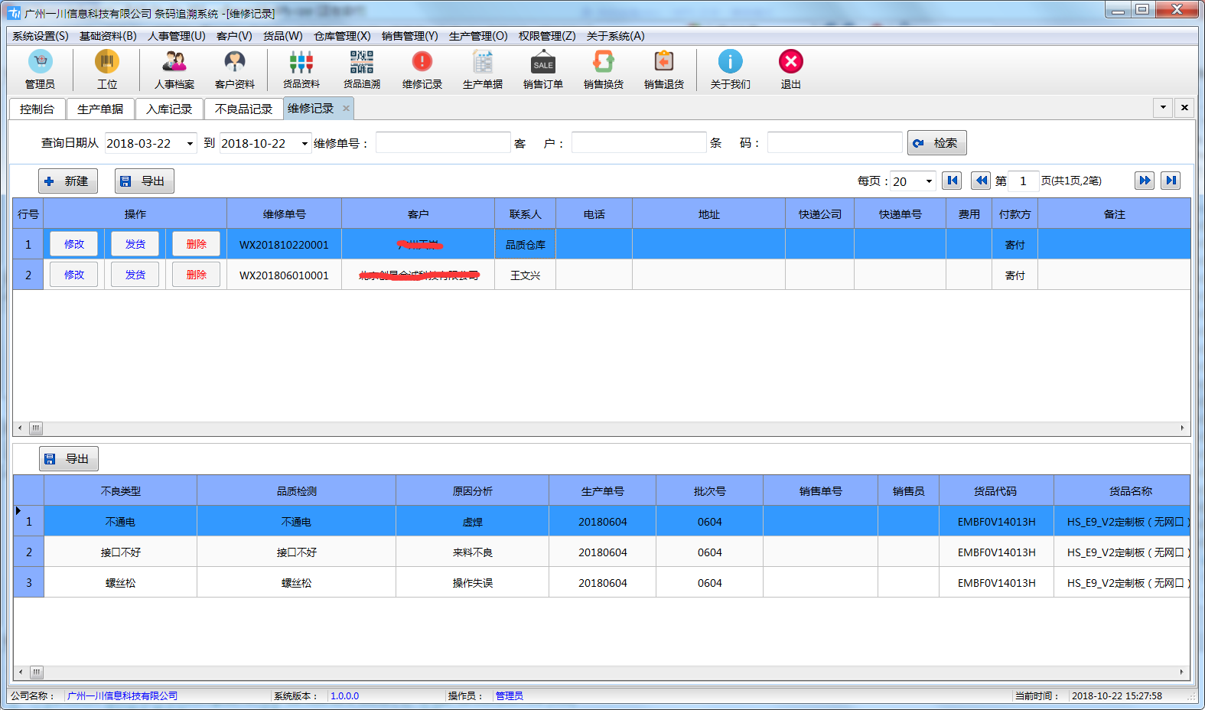Open the 关于系统(A) menu

pyautogui.click(x=615, y=36)
